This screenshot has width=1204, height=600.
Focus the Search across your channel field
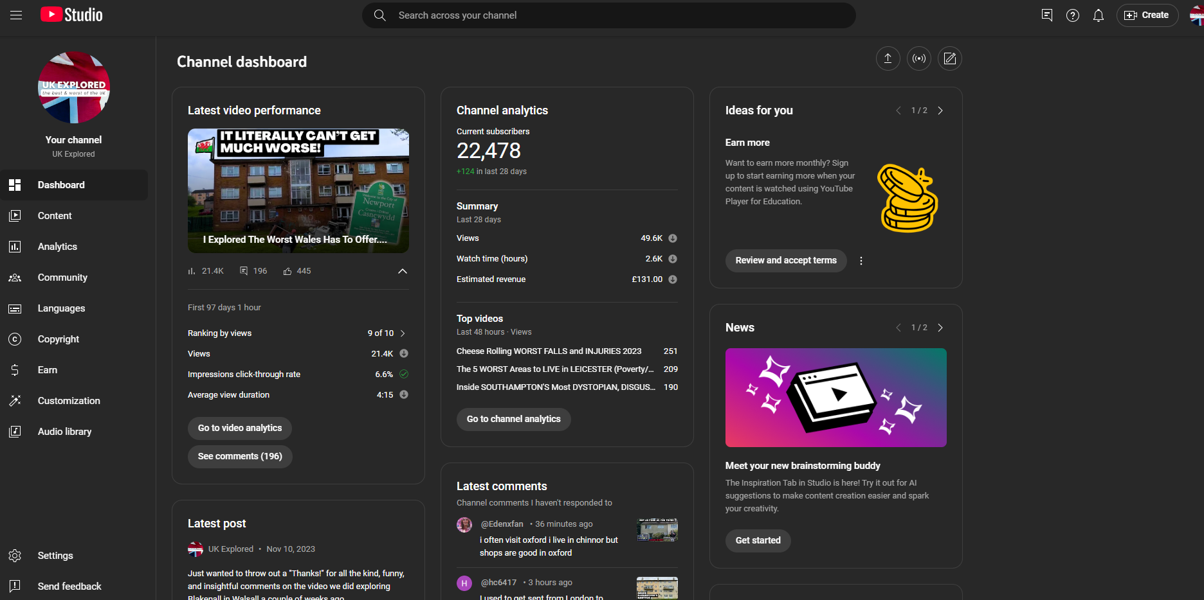(608, 15)
